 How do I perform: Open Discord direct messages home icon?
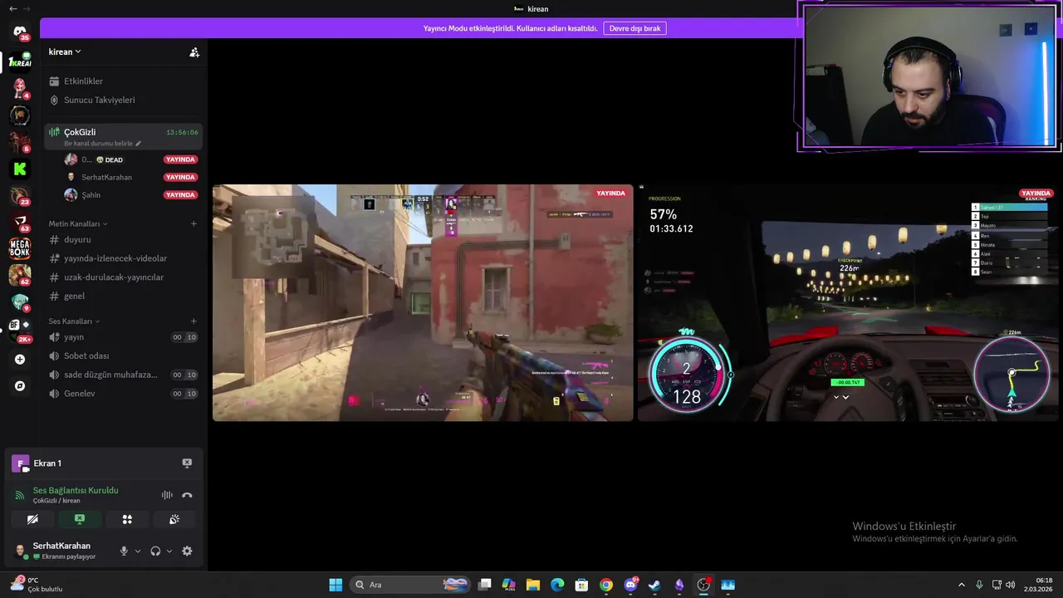coord(20,32)
